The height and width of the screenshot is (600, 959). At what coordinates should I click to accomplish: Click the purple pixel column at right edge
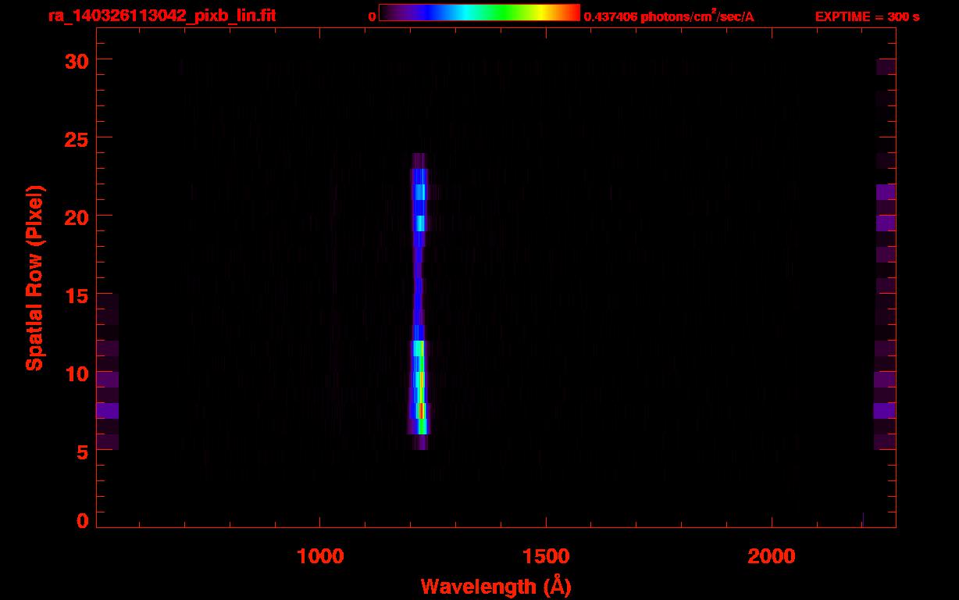(886, 254)
